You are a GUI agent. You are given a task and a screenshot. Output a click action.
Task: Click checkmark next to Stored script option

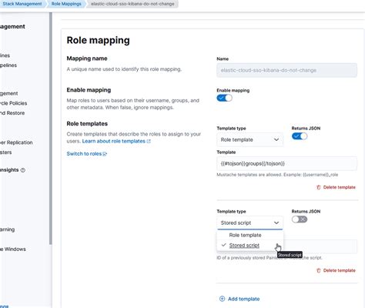(223, 245)
